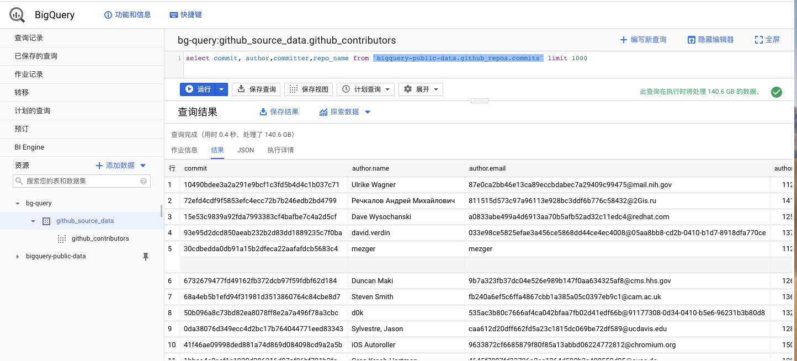
Task: Click the github_contributors table grid icon
Action: pos(62,238)
